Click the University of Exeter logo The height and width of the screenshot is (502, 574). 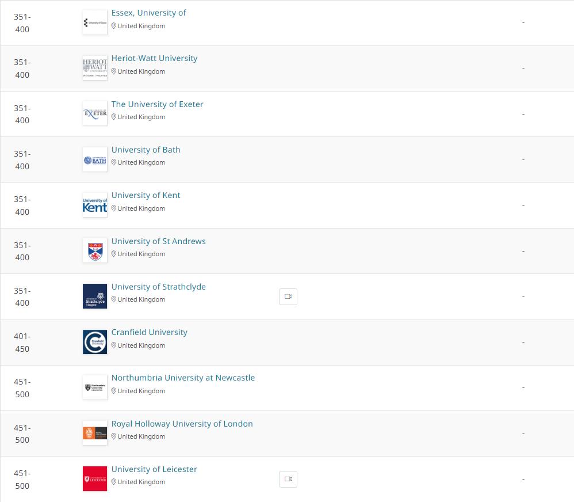[95, 113]
